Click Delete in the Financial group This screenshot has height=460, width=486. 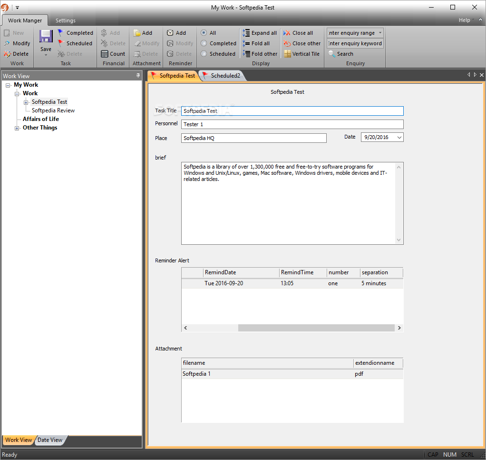tap(113, 43)
